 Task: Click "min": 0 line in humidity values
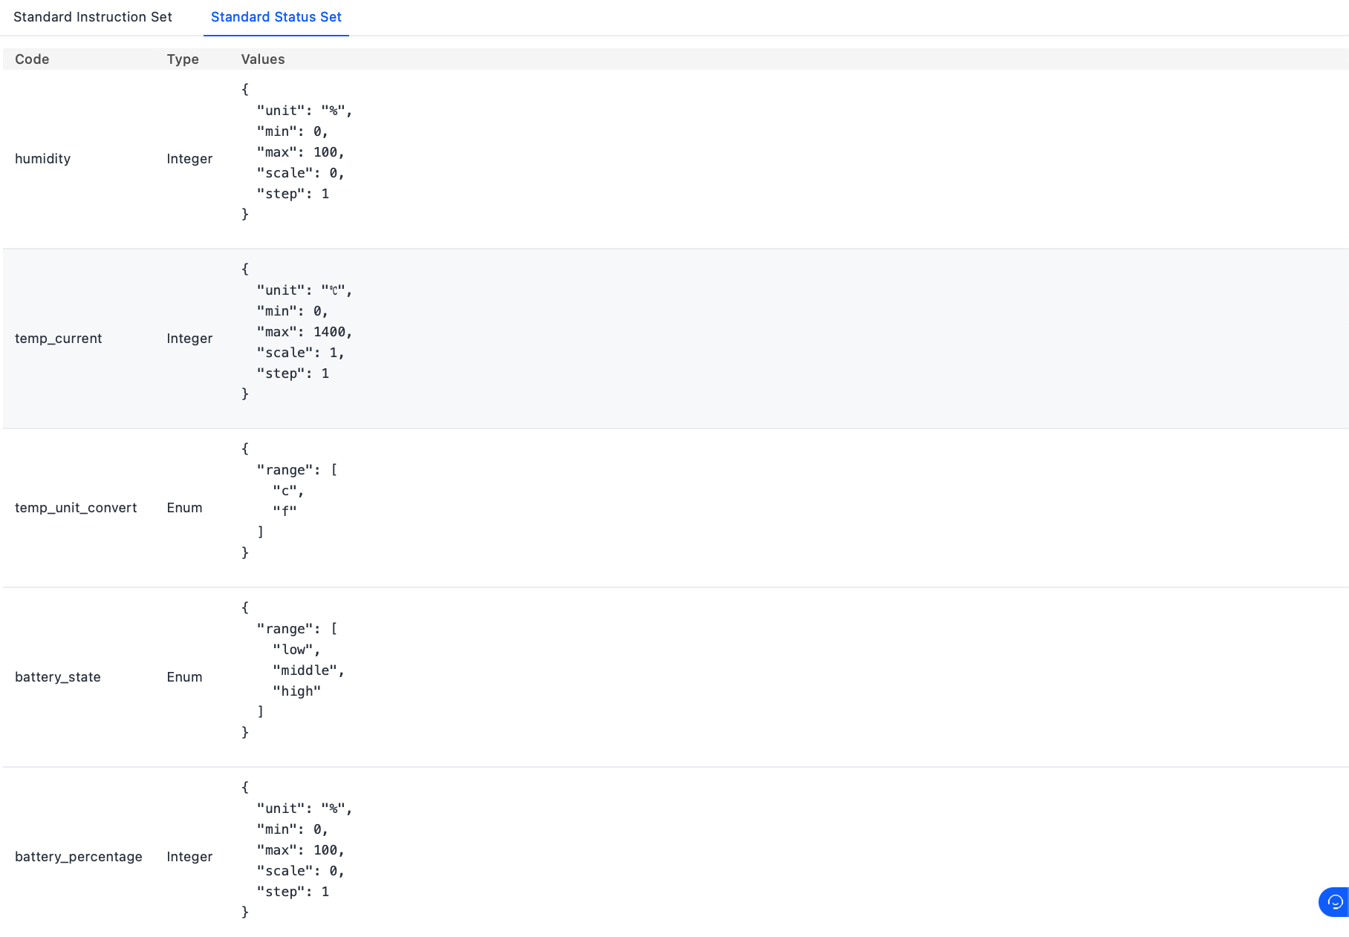pyautogui.click(x=293, y=131)
